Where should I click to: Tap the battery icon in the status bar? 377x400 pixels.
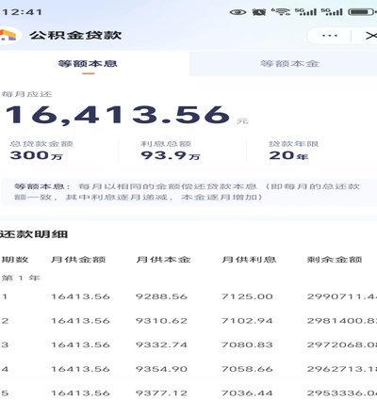coord(361,12)
